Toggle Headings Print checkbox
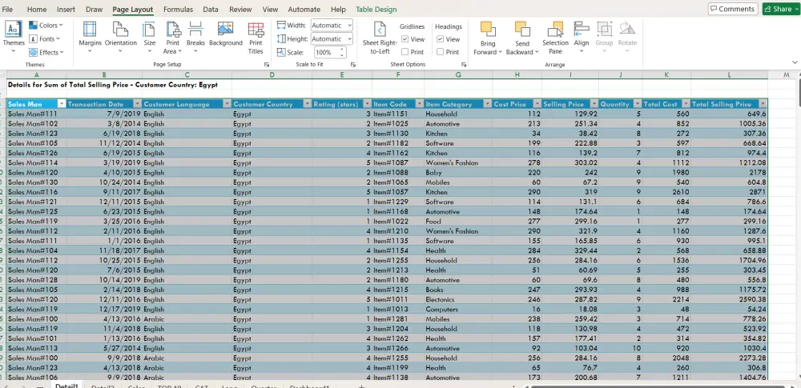Viewport: 801px width, 388px height. point(440,52)
